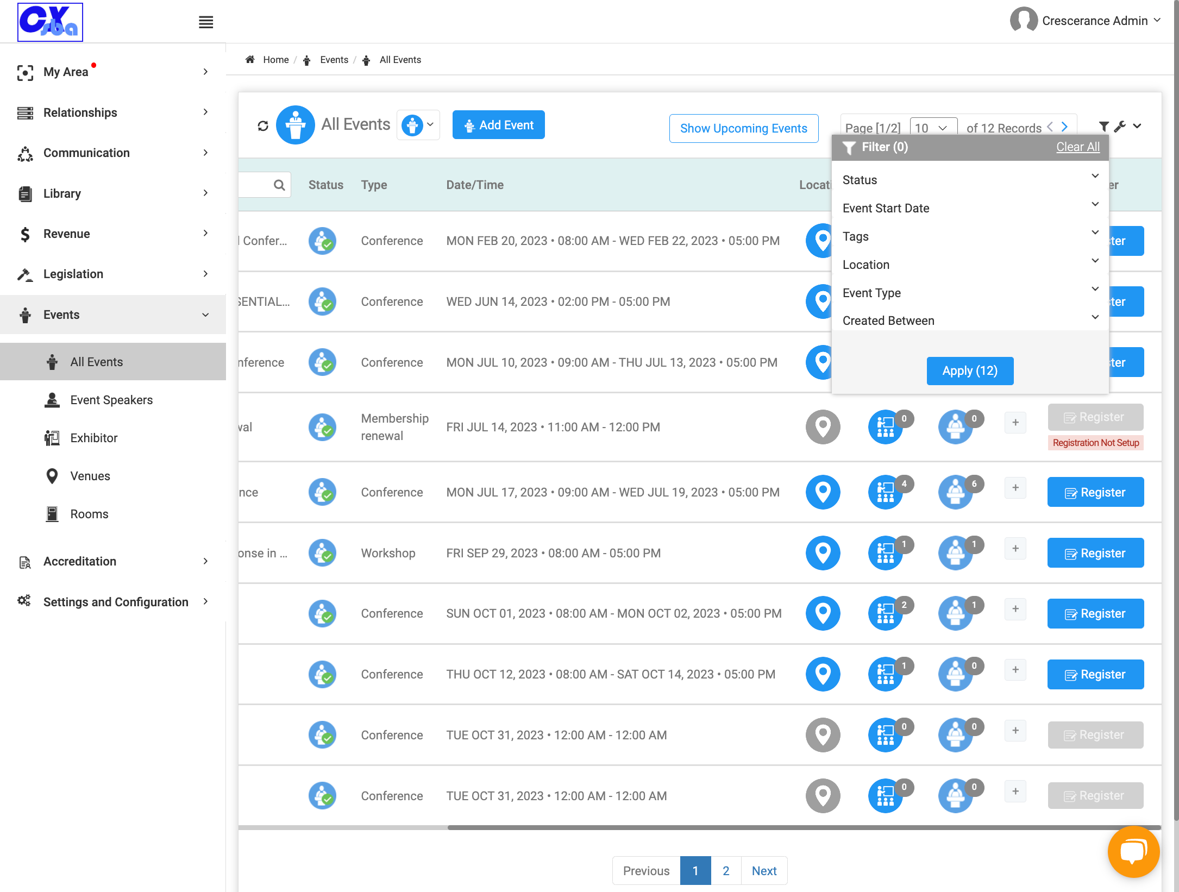Expand the Location filter

coord(970,265)
